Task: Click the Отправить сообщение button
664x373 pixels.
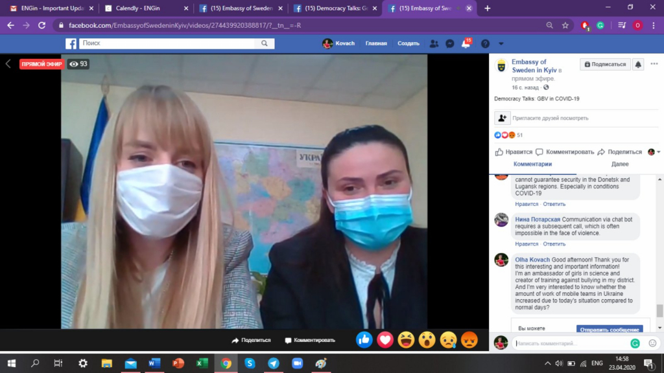Action: tap(610, 329)
